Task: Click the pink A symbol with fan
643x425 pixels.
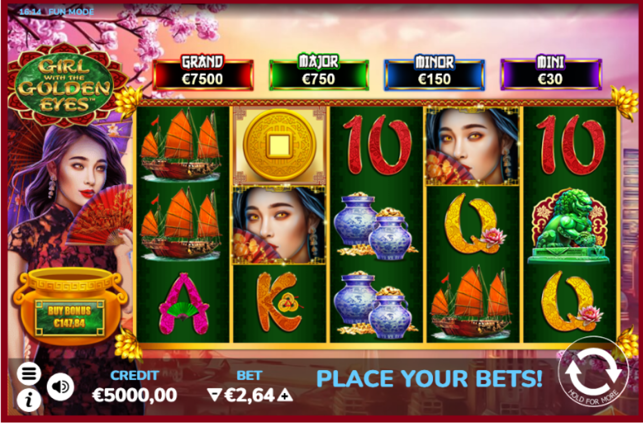Action: click(x=183, y=304)
